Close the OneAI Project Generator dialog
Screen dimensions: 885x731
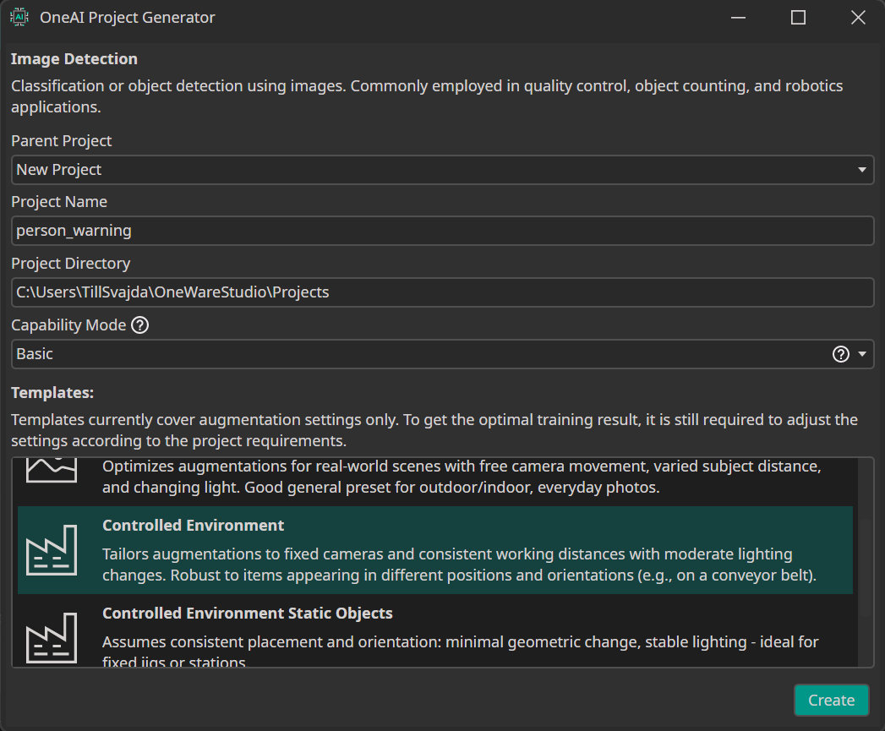pos(858,18)
